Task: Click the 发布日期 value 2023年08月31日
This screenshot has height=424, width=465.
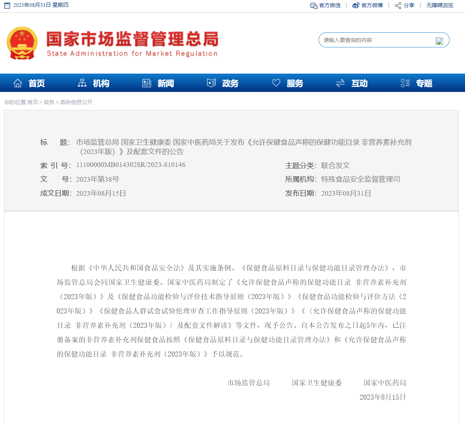Action: pyautogui.click(x=346, y=193)
